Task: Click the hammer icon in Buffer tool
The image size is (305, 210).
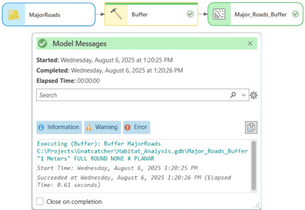Action: point(116,13)
